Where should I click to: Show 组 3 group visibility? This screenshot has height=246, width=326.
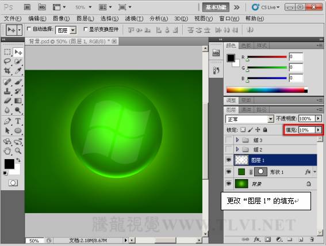(229, 140)
